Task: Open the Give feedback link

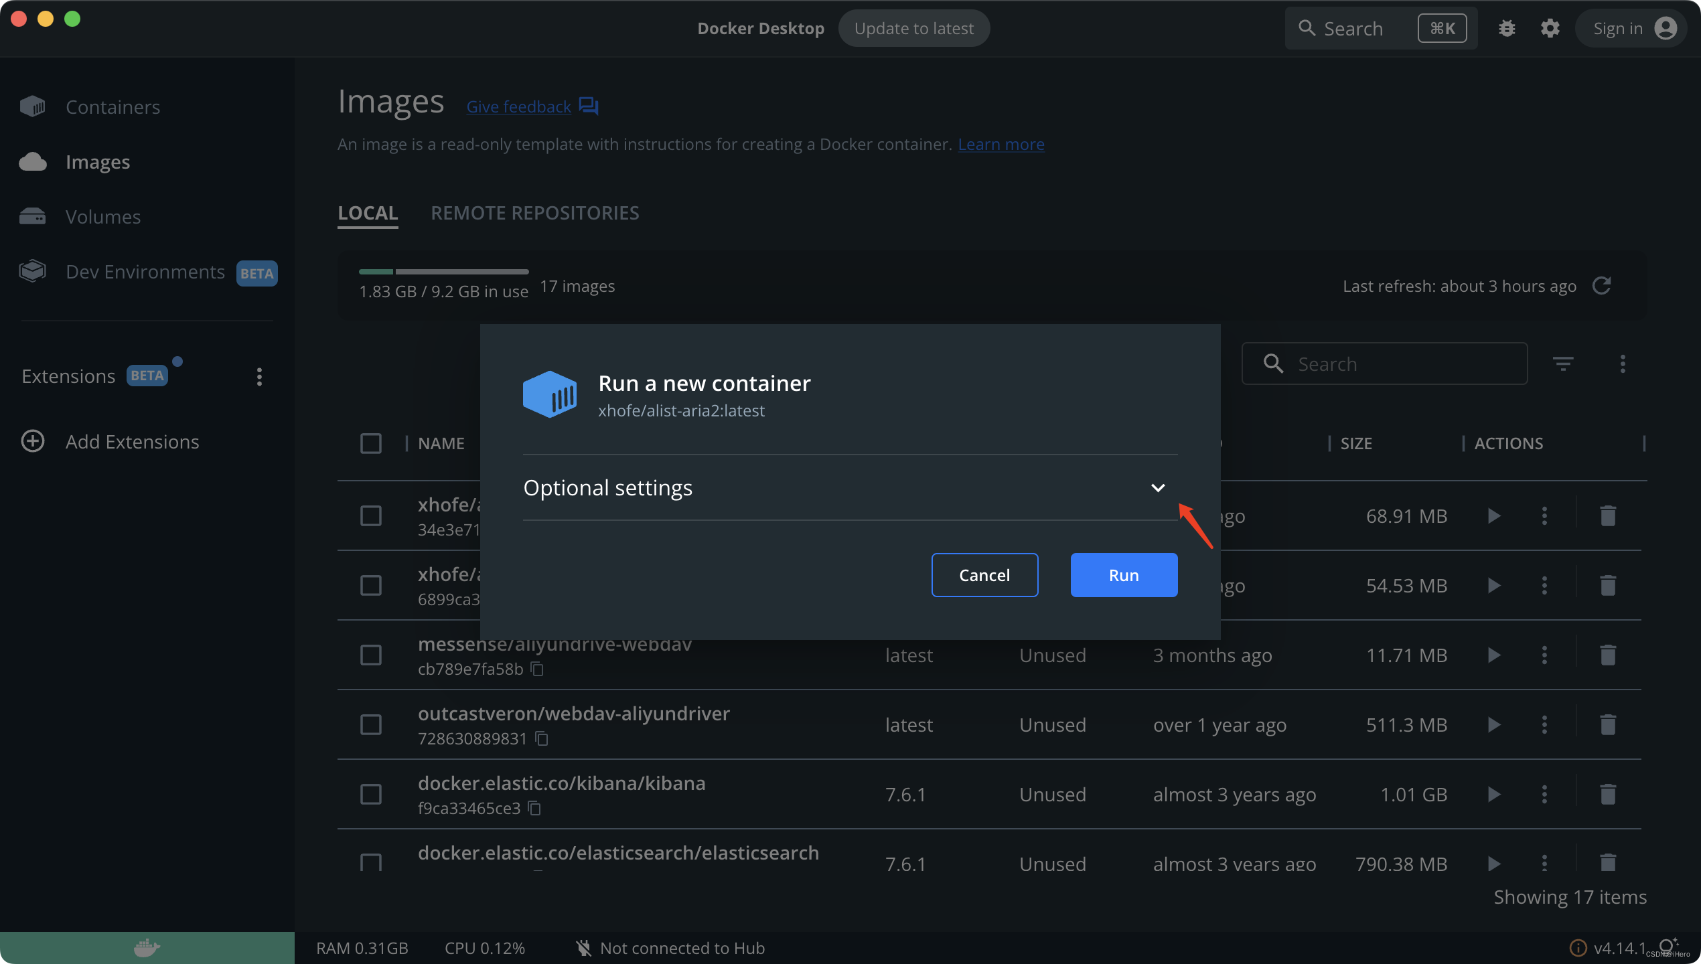Action: pos(518,106)
